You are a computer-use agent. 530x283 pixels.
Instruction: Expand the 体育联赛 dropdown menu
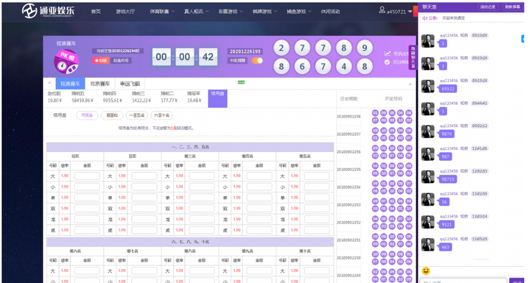click(x=162, y=11)
